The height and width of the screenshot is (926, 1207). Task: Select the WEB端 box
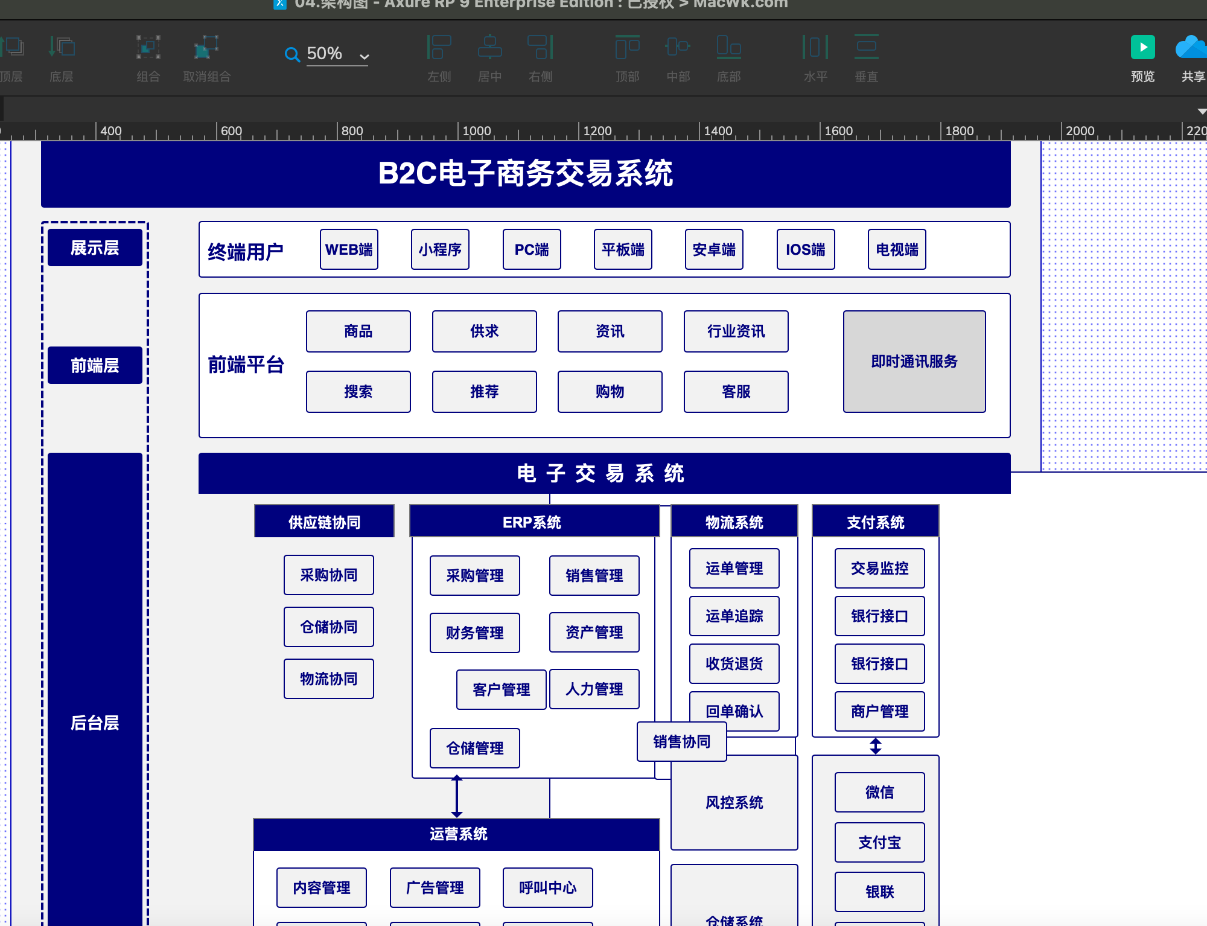[x=349, y=249]
